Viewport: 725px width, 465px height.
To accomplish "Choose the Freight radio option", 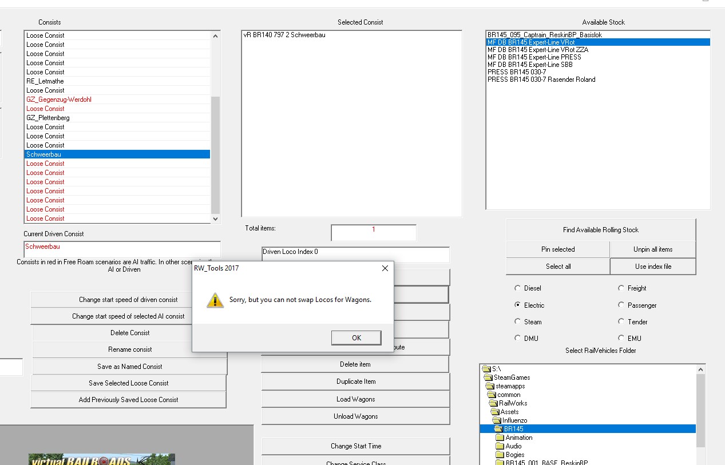I will (621, 288).
